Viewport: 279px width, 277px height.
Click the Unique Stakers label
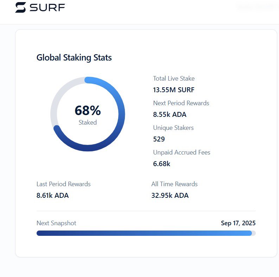[x=173, y=128]
